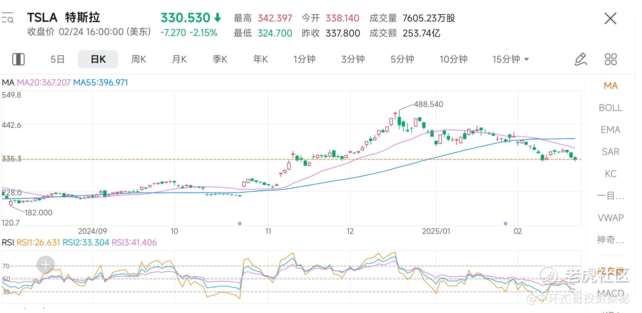The width and height of the screenshot is (642, 313).
Task: Switch to the 年K tab
Action: coord(261,59)
